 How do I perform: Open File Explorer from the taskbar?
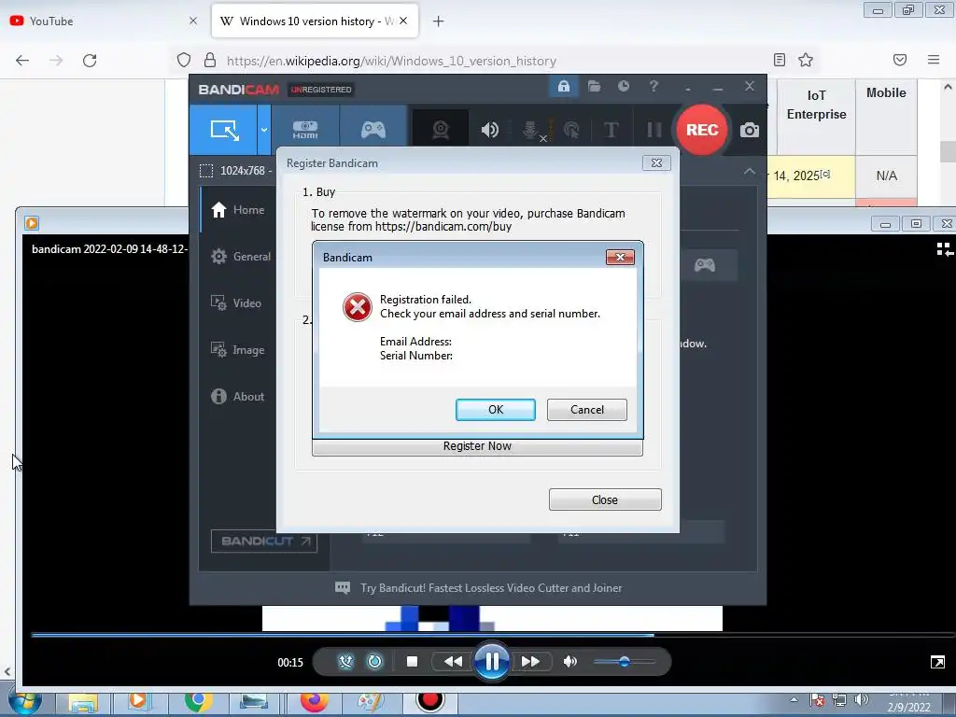[83, 704]
